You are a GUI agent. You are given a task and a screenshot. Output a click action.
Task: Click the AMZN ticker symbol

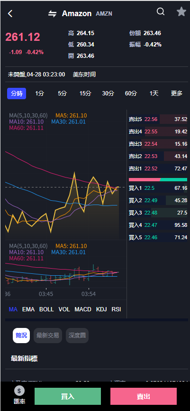(x=104, y=14)
